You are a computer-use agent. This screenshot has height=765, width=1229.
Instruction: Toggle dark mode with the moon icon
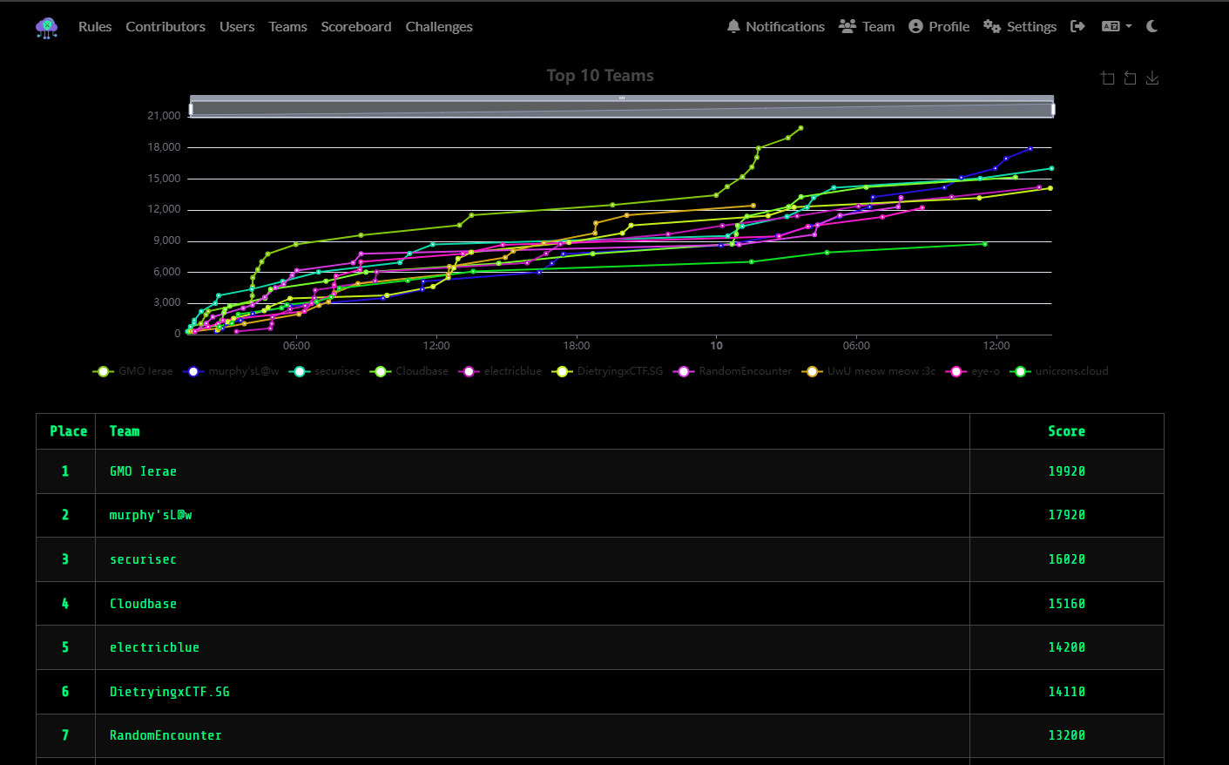1152,27
